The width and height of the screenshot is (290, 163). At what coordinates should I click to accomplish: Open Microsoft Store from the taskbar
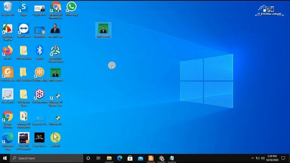click(x=130, y=158)
